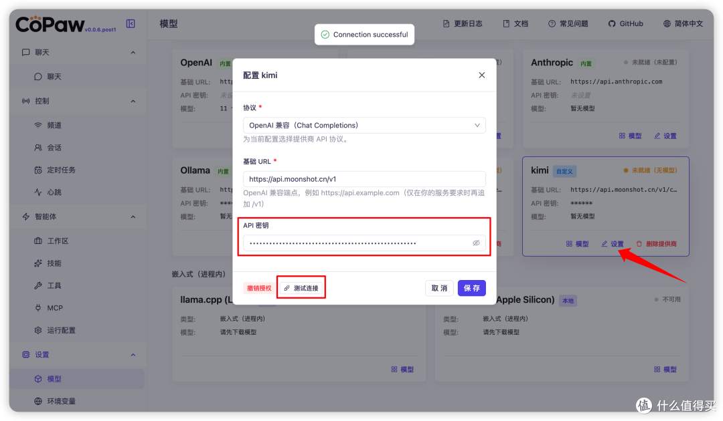
Task: Click 保存 to save configuration
Action: [x=471, y=288]
